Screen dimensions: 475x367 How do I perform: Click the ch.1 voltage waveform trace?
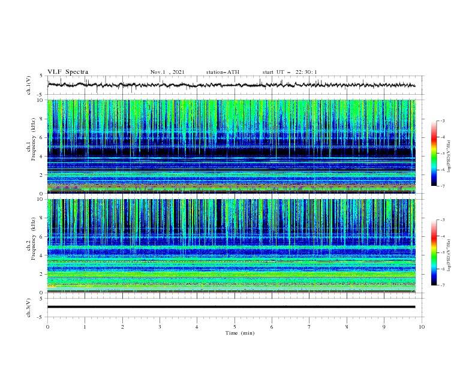pos(231,85)
